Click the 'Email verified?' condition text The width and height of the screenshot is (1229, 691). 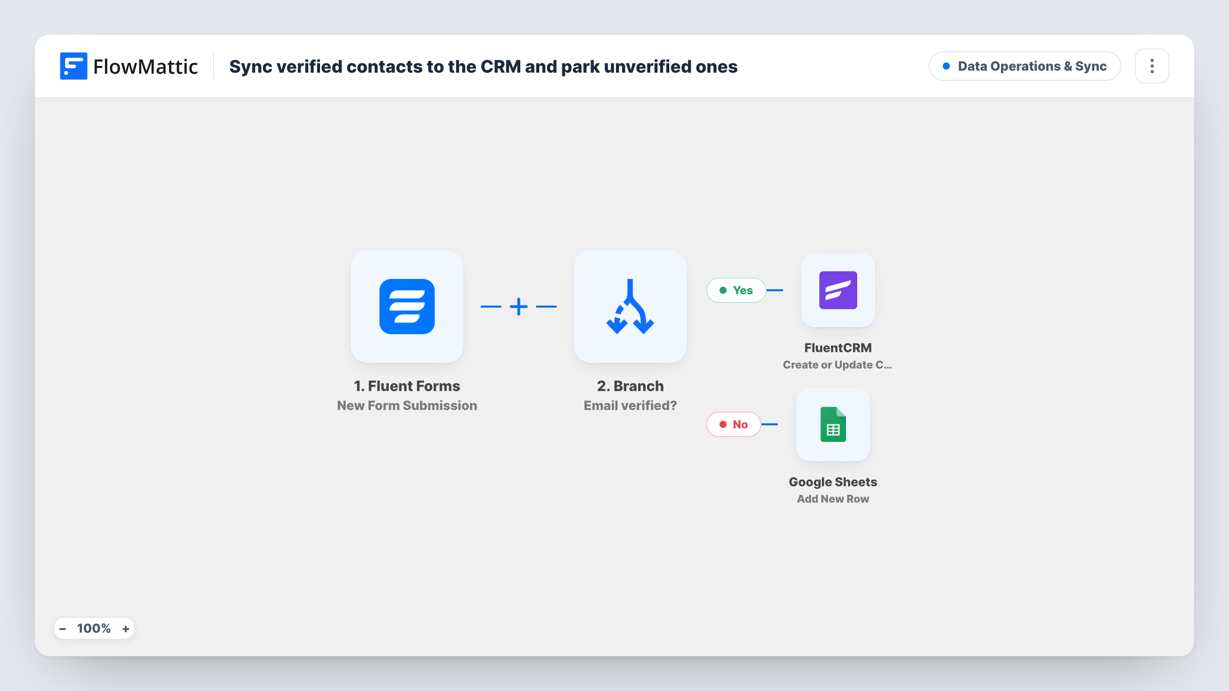(630, 405)
